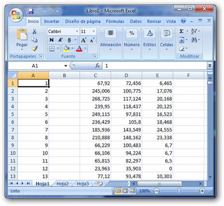Select cell with value 268,725
This screenshot has width=224, height=206.
(95, 99)
